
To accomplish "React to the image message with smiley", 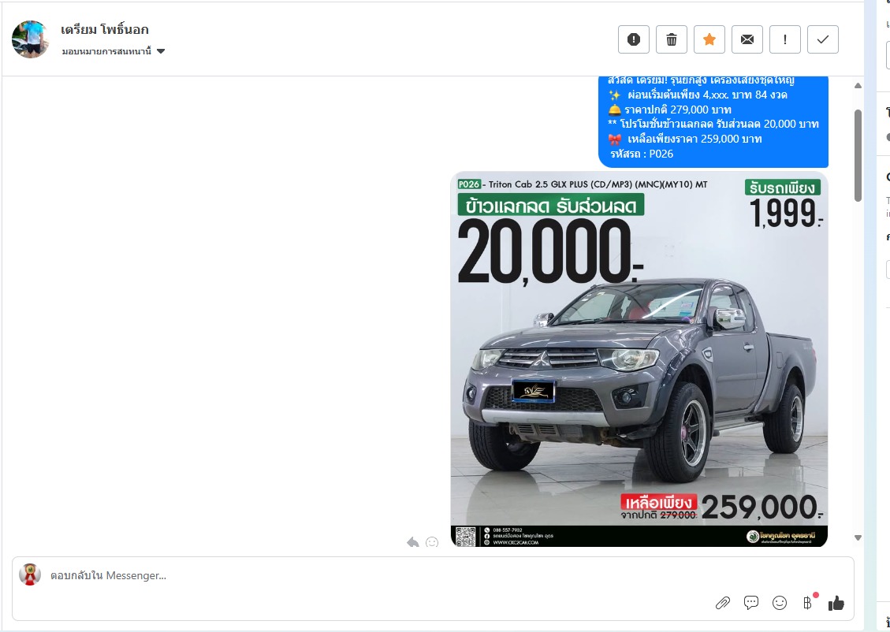I will pos(432,542).
